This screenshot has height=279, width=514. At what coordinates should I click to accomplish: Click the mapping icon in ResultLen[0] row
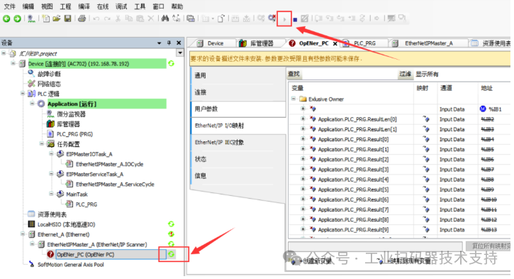[x=426, y=119]
